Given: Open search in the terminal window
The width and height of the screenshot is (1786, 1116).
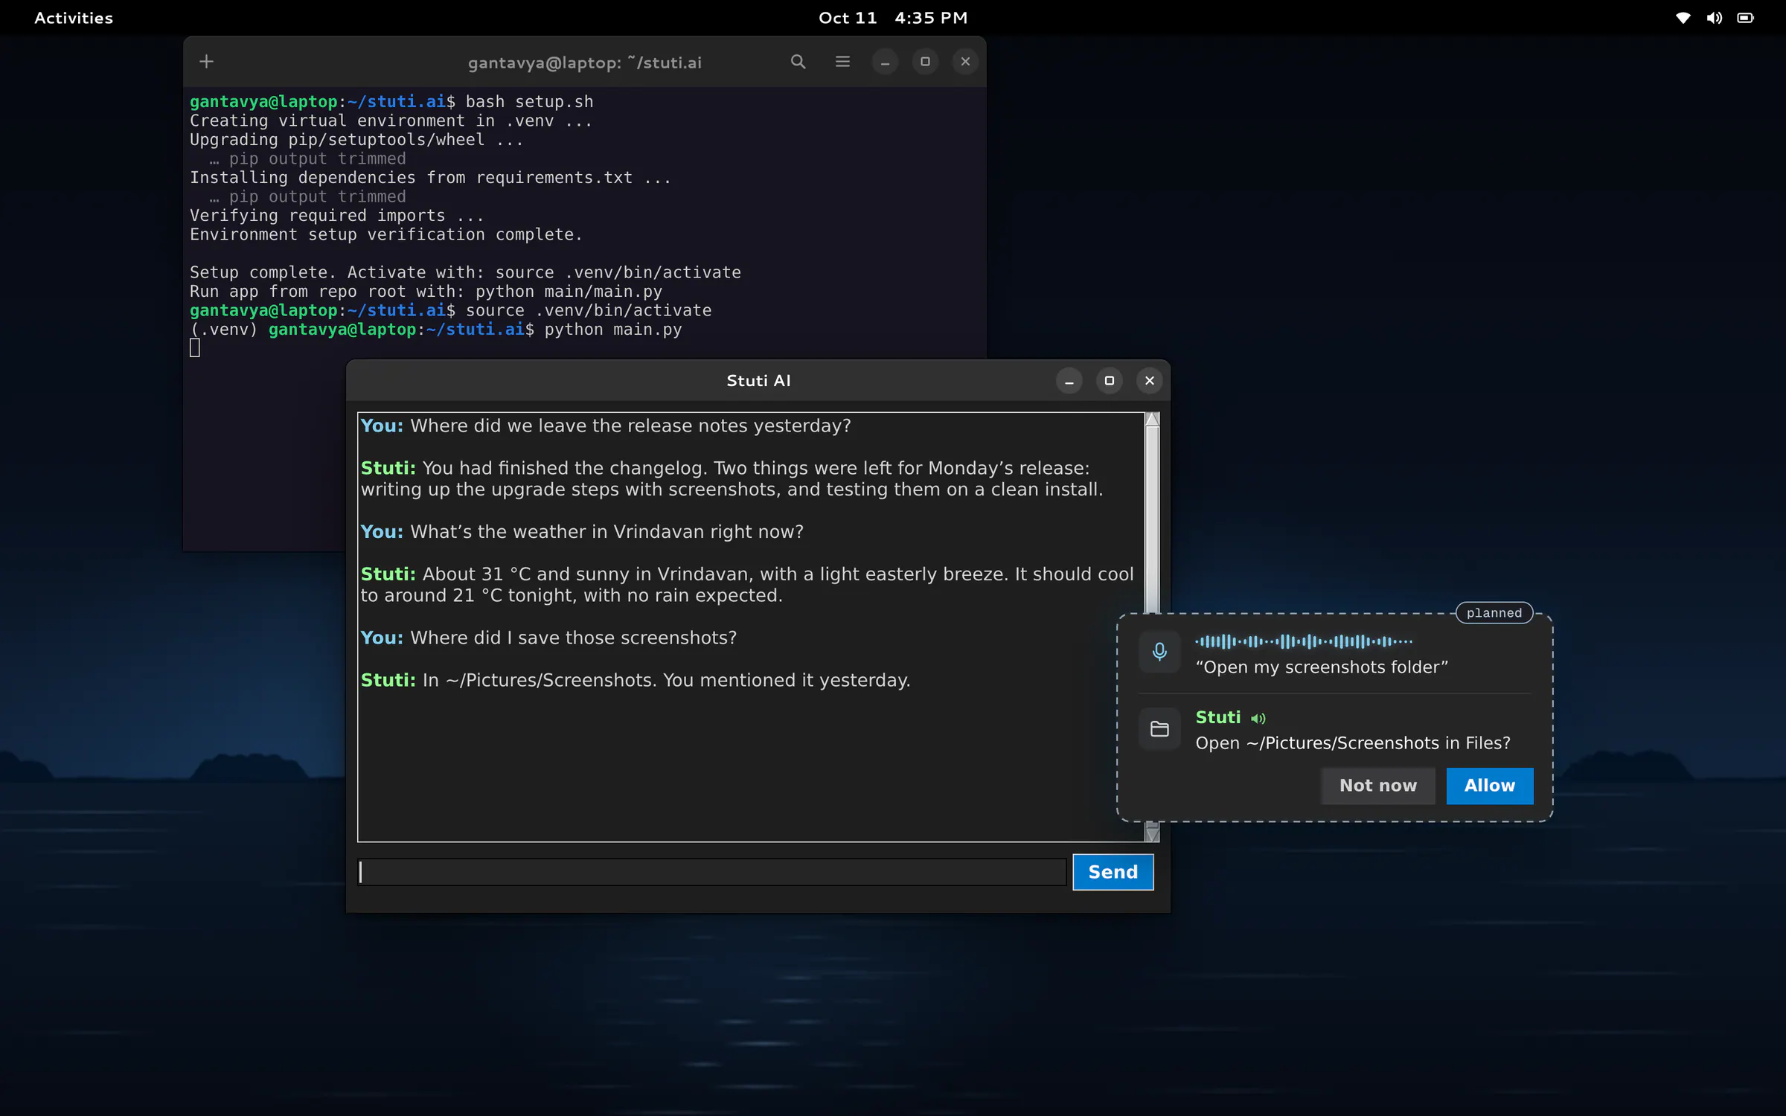Looking at the screenshot, I should tap(798, 62).
